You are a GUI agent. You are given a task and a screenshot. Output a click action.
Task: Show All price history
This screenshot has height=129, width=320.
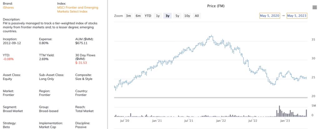197,16
